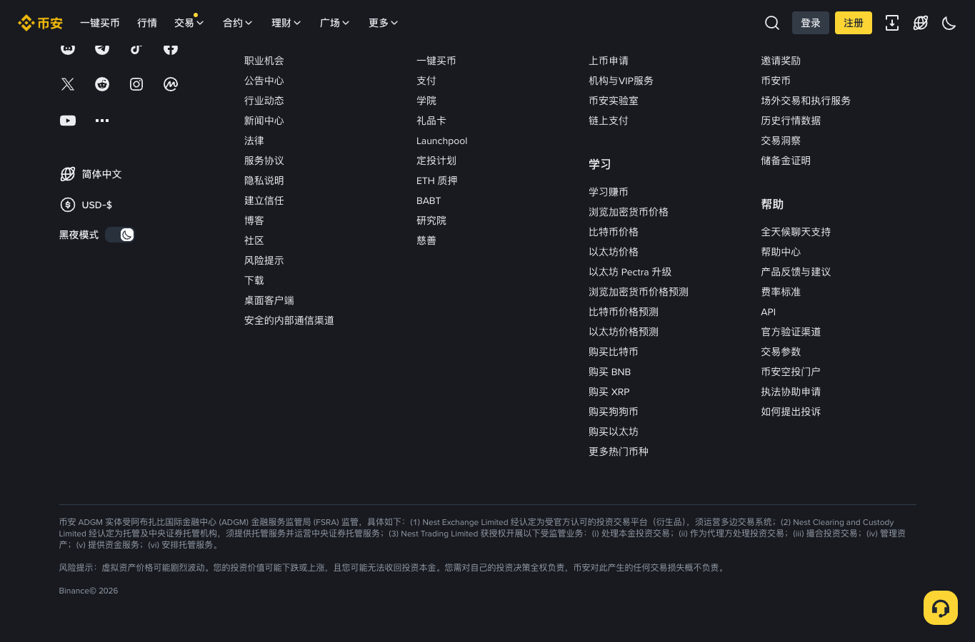Open the 桌面客户端 link
975x642 pixels.
click(269, 300)
